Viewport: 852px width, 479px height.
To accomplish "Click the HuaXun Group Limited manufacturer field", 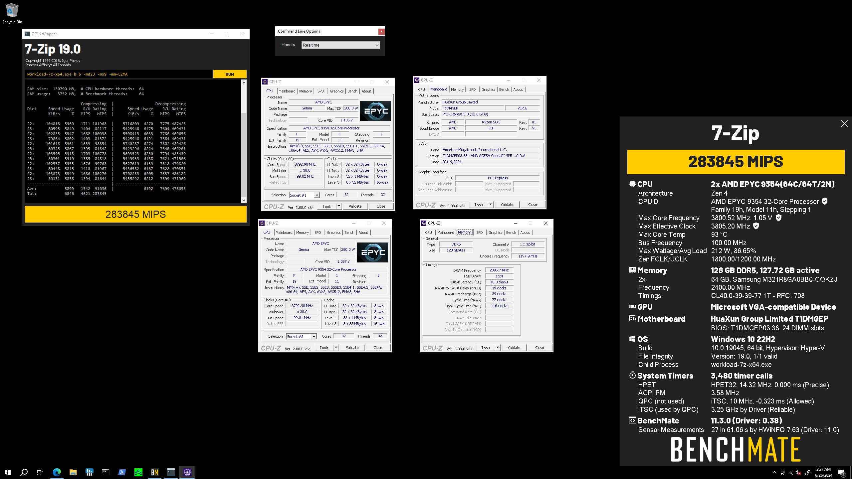I will [491, 102].
